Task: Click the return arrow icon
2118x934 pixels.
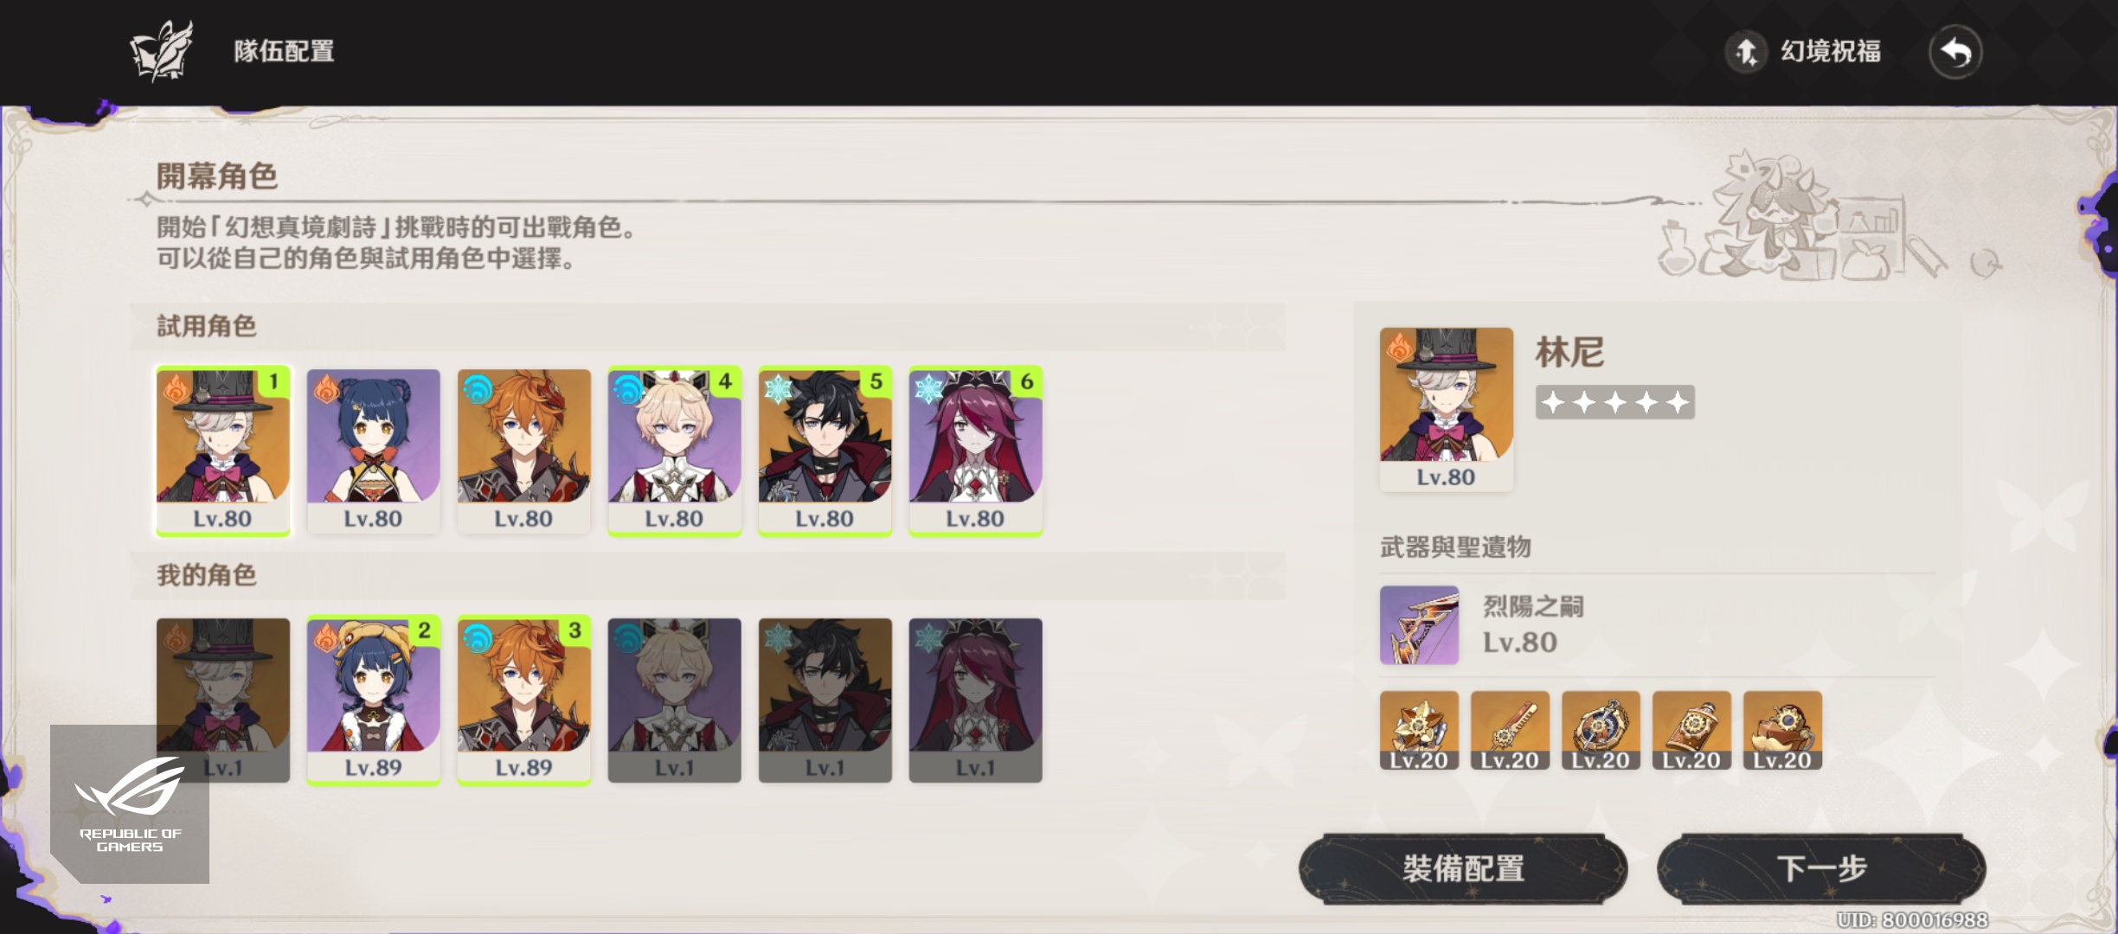Action: 1955,52
